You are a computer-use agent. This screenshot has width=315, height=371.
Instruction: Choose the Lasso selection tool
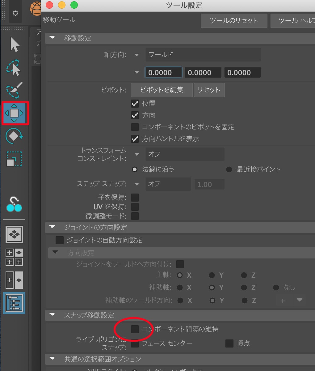point(14,67)
